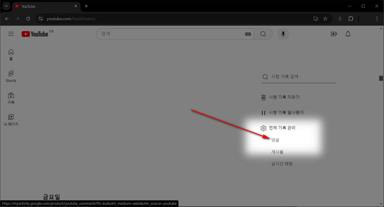Viewport: 384px width, 207px height.
Task: Open the Create video icon
Action: [x=334, y=34]
